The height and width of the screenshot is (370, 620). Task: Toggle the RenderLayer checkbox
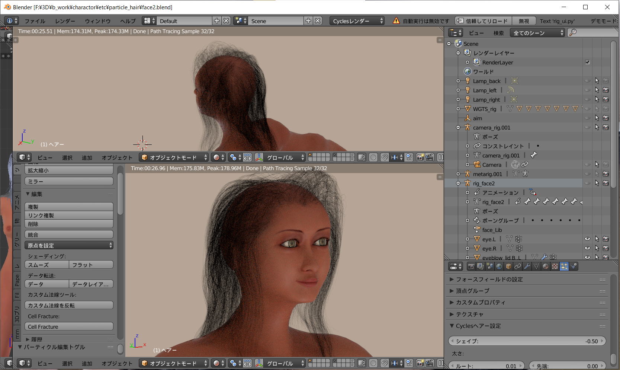(x=588, y=62)
